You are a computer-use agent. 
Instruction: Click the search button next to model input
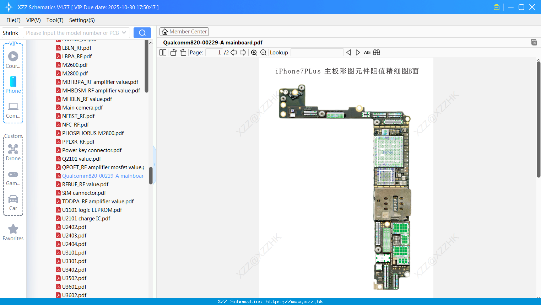142,33
